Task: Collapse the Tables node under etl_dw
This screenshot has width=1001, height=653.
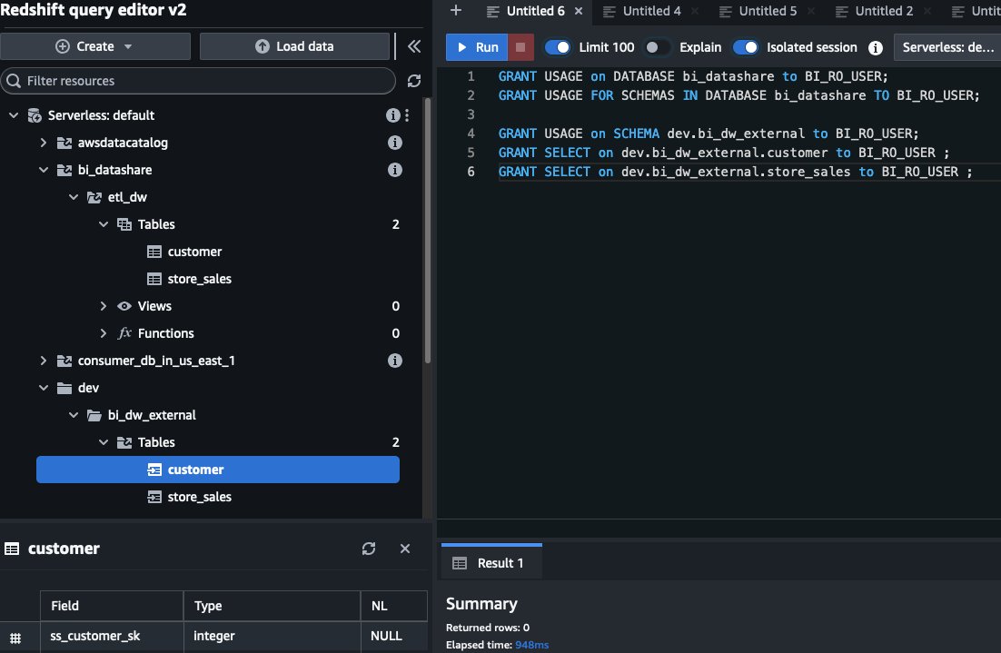Action: 104,224
